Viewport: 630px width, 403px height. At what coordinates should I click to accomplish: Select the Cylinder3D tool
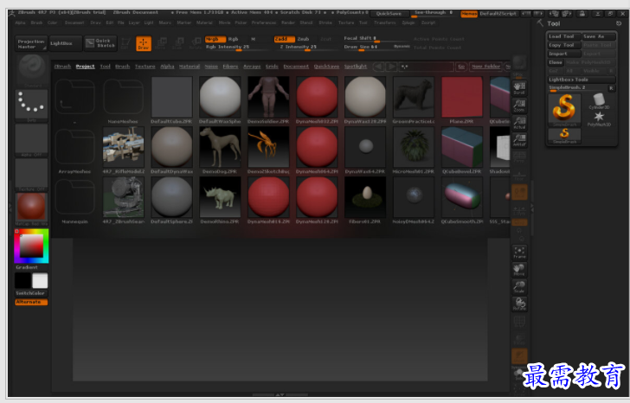599,99
